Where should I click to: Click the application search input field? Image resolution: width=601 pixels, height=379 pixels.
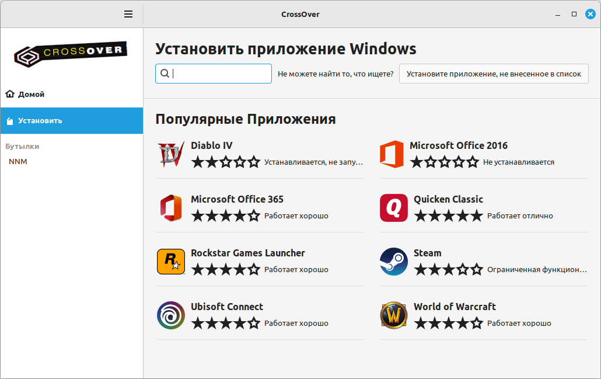[221, 74]
